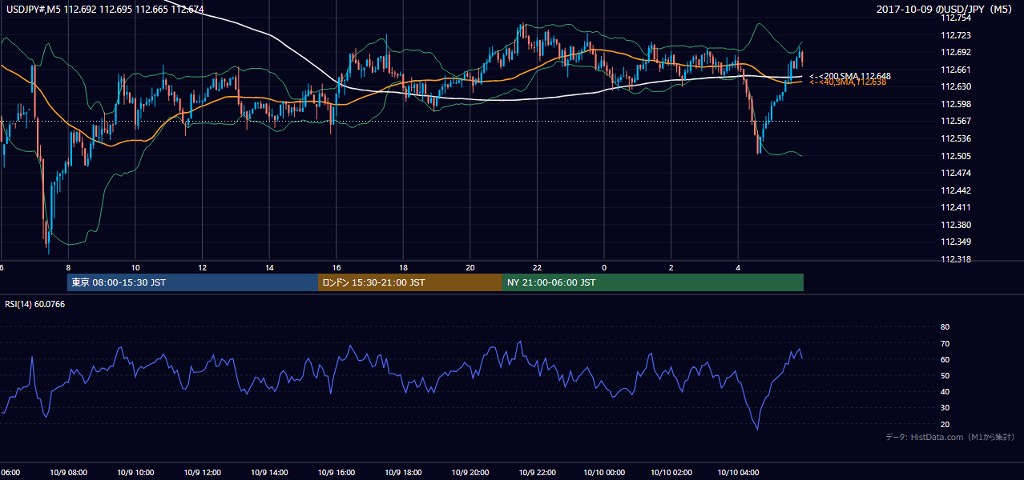Click the 10/9 18:00 bottom time label
The image size is (1024, 480).
coord(403,473)
